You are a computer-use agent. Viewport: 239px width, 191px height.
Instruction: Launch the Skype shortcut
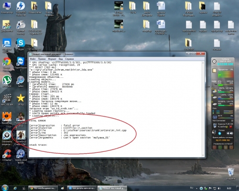point(21,44)
